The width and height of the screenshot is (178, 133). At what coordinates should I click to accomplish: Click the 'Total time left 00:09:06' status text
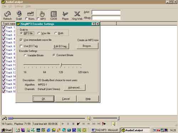[x=45, y=124]
